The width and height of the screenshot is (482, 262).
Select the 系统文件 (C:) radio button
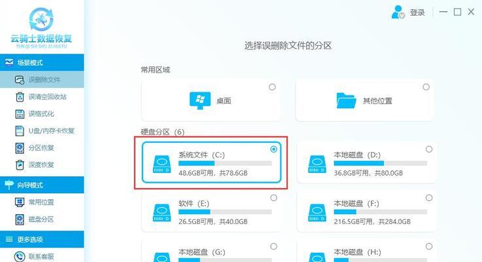[x=273, y=149]
